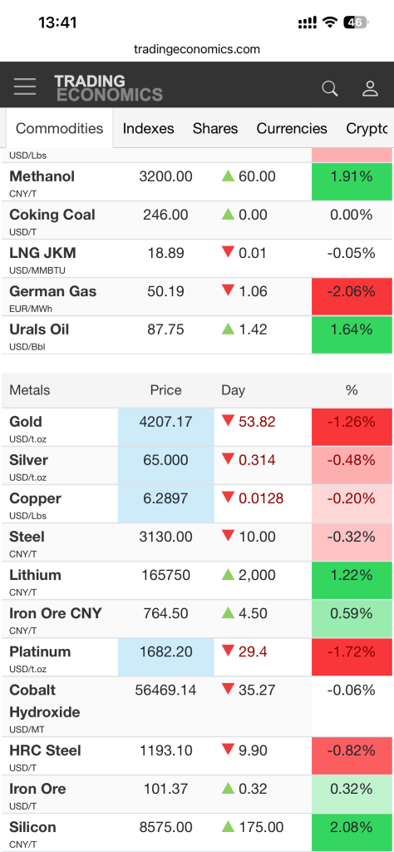Select the Shares tab
Screen dimensions: 394x852
click(215, 128)
